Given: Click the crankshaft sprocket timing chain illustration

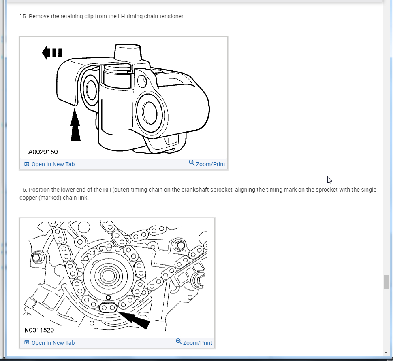Looking at the screenshot, I should (117, 278).
